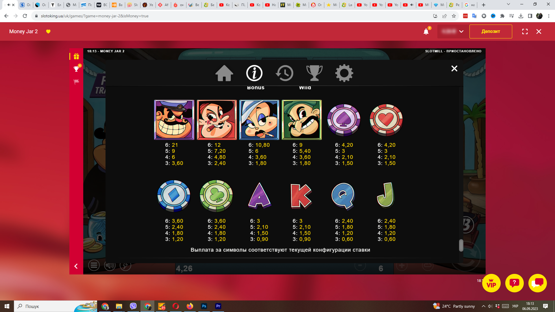The image size is (555, 312).
Task: Open the live chat bubble button
Action: click(537, 283)
